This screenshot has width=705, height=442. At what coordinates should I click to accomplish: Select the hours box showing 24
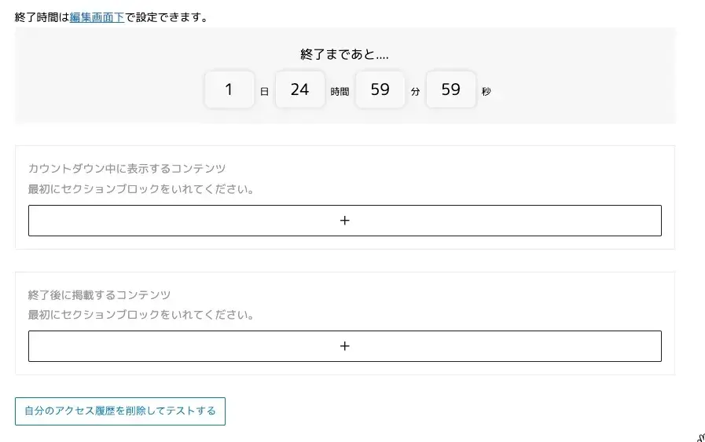click(x=299, y=89)
